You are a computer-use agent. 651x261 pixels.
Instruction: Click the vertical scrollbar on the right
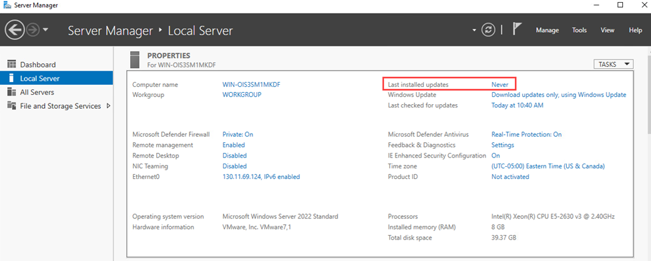point(648,154)
